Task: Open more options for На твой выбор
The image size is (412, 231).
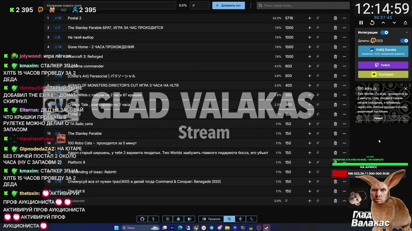Action: click(x=344, y=38)
